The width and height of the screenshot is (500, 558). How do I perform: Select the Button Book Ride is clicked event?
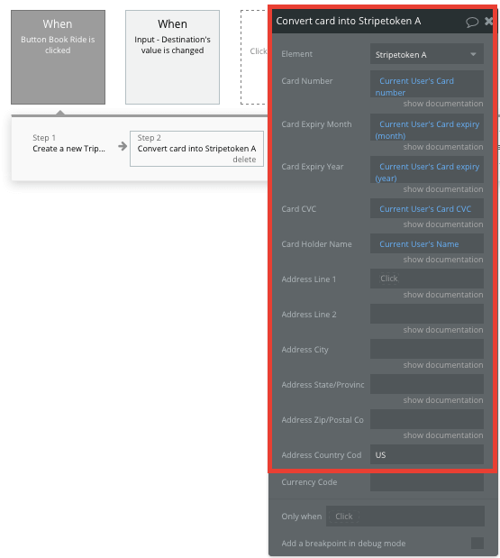click(58, 58)
